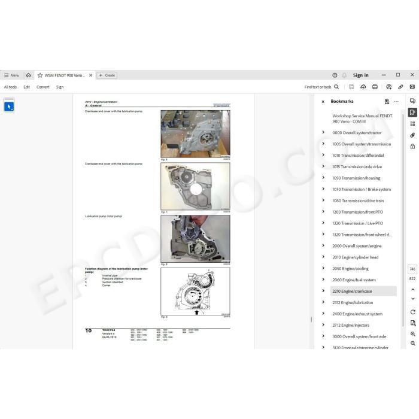
Task: Open the comments panel icon
Action: (x=412, y=101)
